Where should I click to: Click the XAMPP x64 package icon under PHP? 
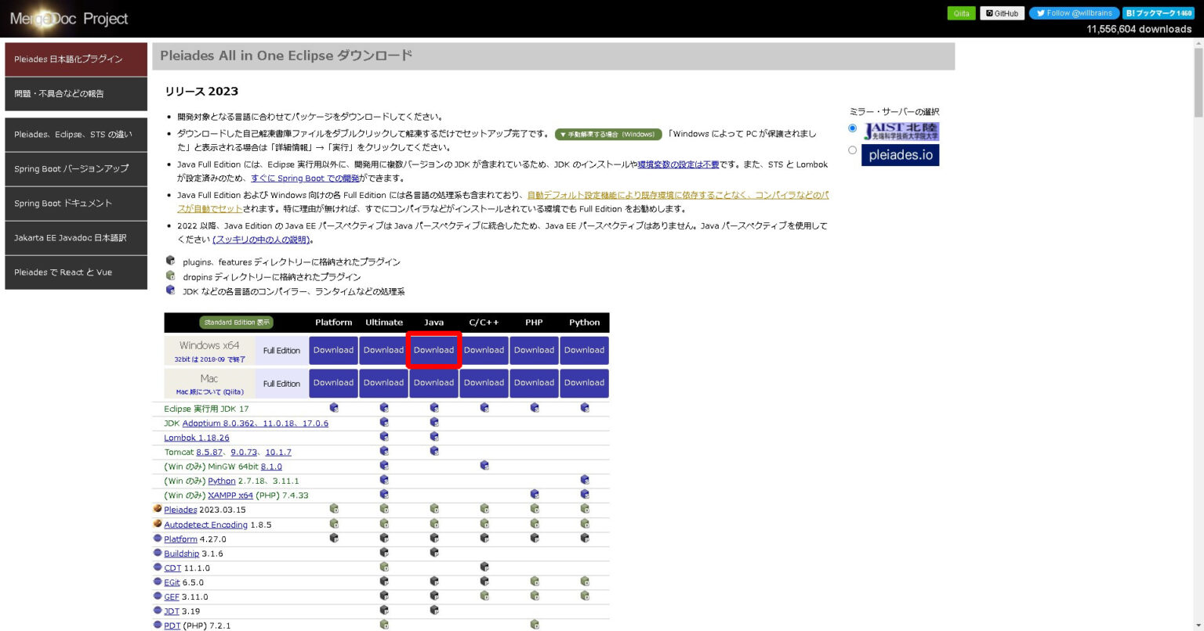point(534,493)
